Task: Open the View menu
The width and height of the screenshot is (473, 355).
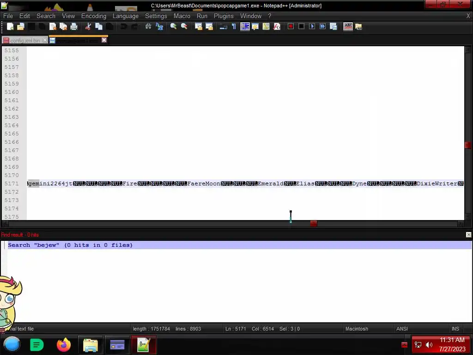Action: point(68,16)
